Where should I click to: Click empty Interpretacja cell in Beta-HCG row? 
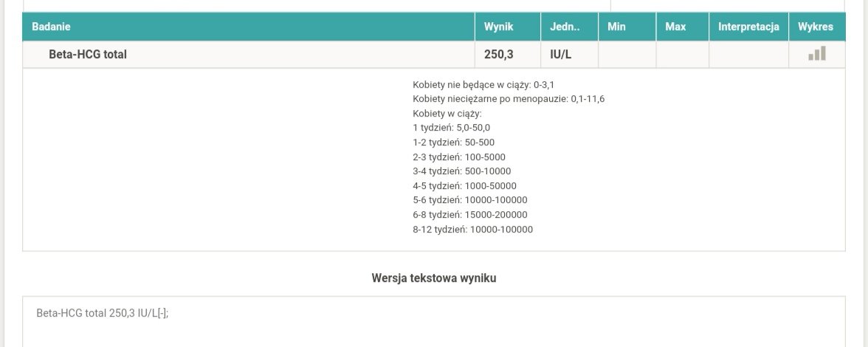click(x=748, y=54)
